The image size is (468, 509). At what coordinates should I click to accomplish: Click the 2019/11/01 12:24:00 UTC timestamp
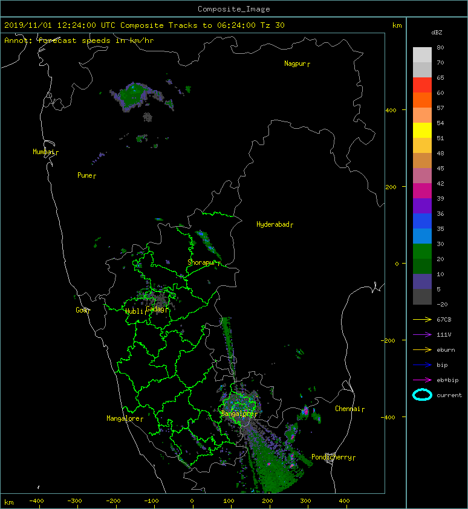tap(59, 25)
